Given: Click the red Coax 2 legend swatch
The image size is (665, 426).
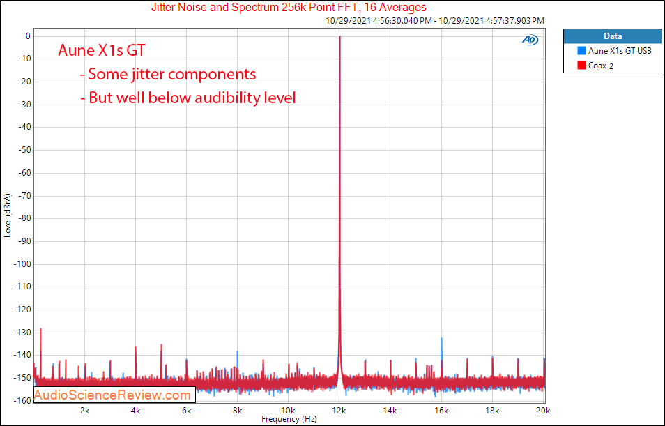Looking at the screenshot, I should [x=581, y=66].
